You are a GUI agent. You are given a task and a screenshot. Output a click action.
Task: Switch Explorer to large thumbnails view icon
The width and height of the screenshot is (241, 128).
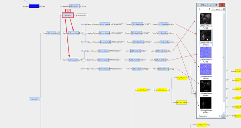coord(223,116)
